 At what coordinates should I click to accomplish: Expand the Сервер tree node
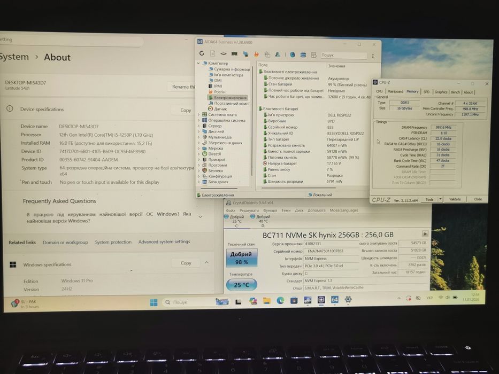click(199, 126)
